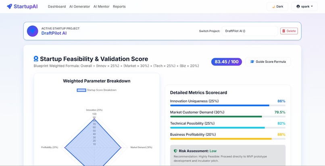Toggle Startup Score Breakdown legend item
Screen dimensions: 325x166
[97, 90]
